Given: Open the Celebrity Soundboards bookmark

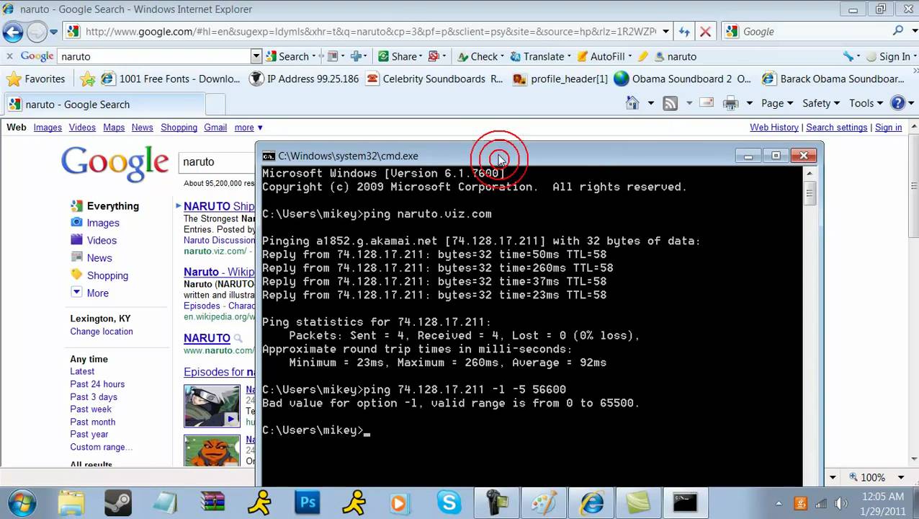Looking at the screenshot, I should coord(434,79).
